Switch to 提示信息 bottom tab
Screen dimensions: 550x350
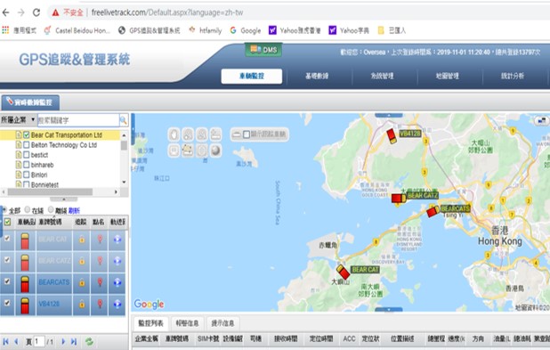(222, 323)
